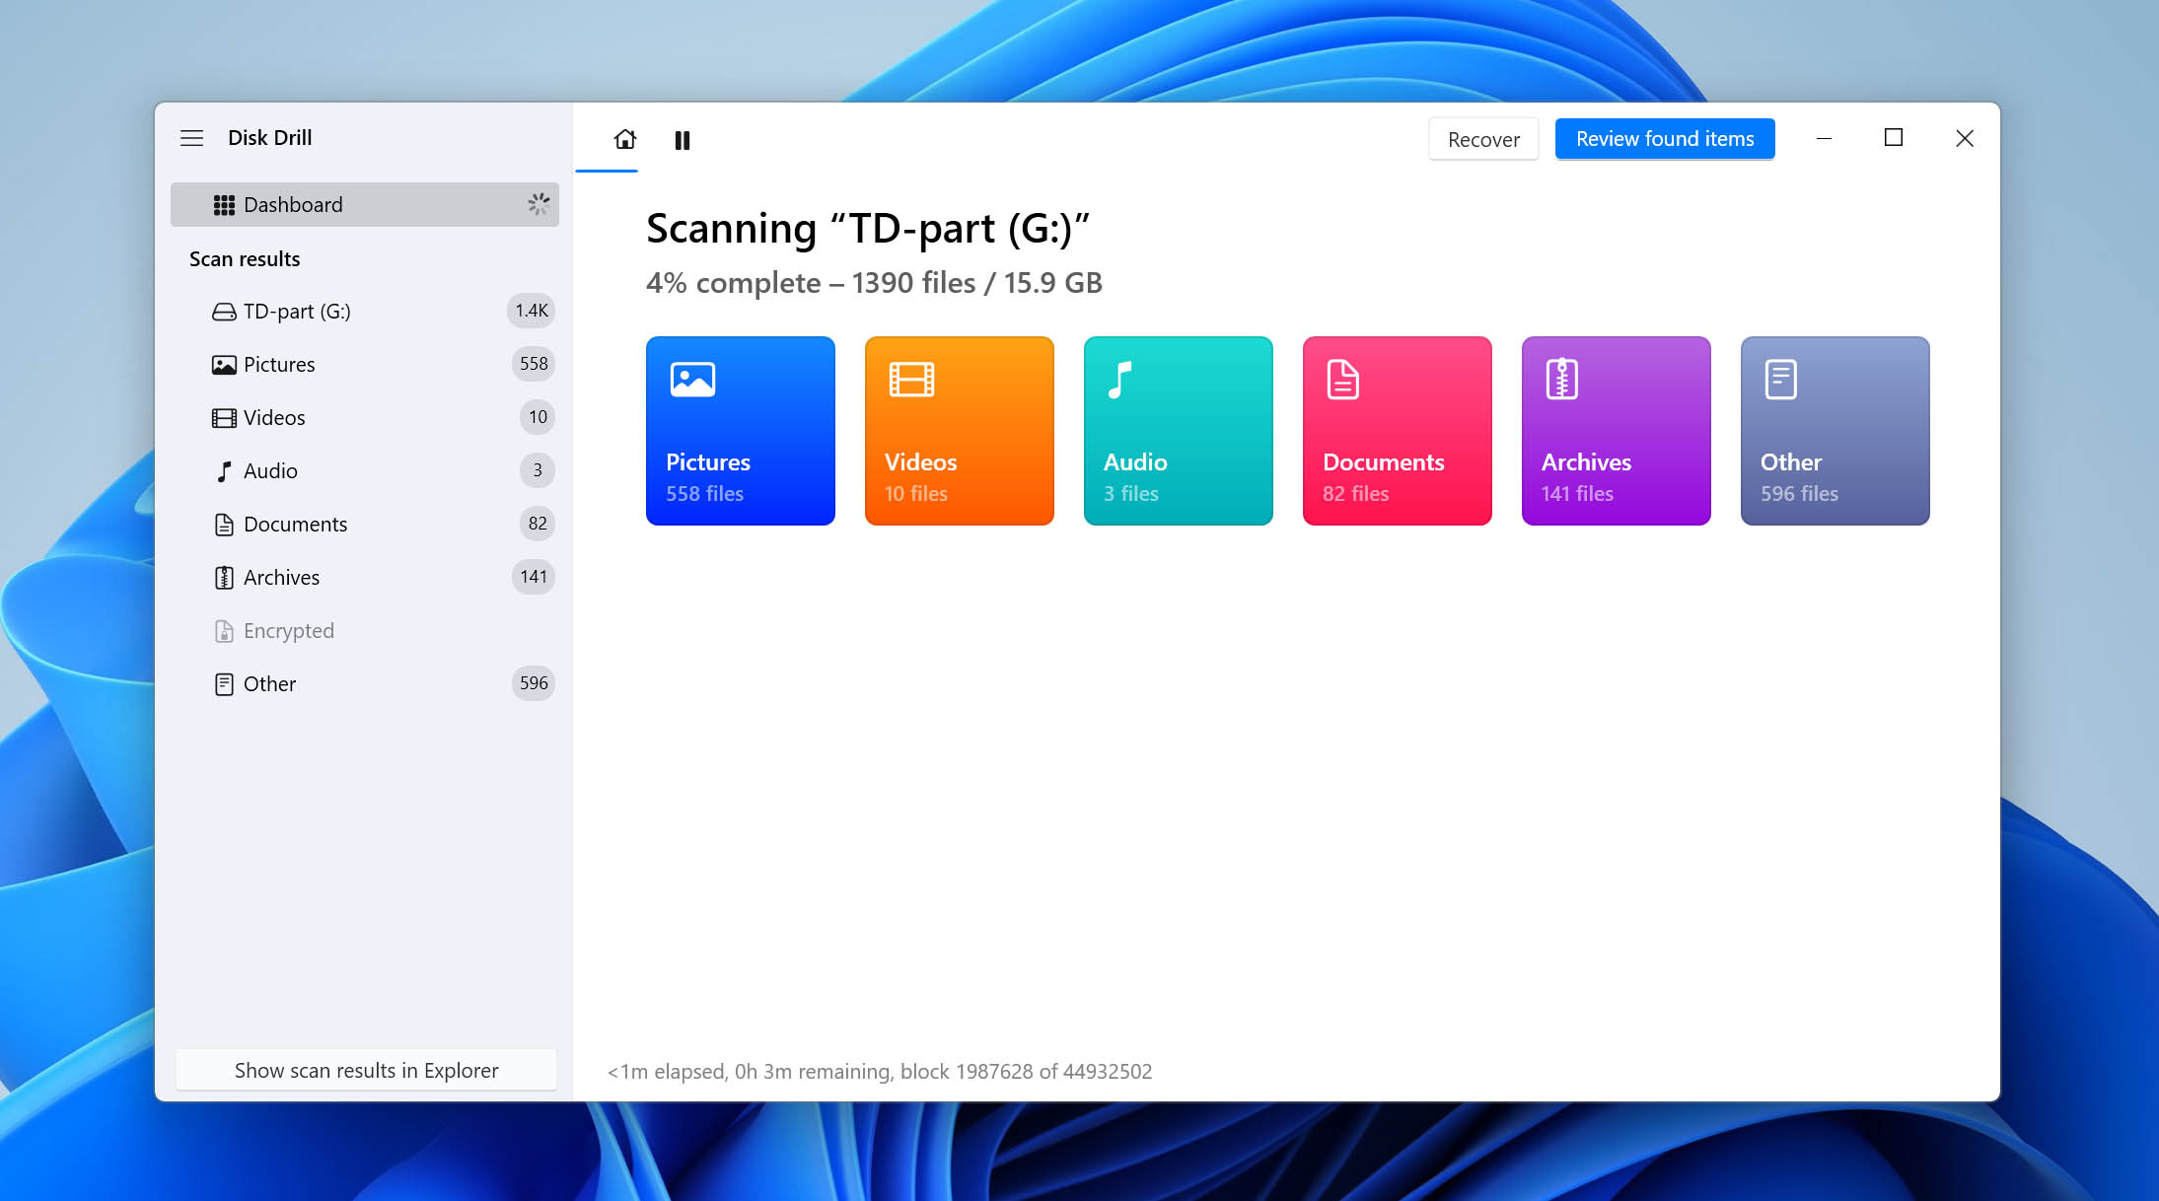Screen dimensions: 2159x1201
Task: Open Archives in the sidebar
Action: click(365, 577)
